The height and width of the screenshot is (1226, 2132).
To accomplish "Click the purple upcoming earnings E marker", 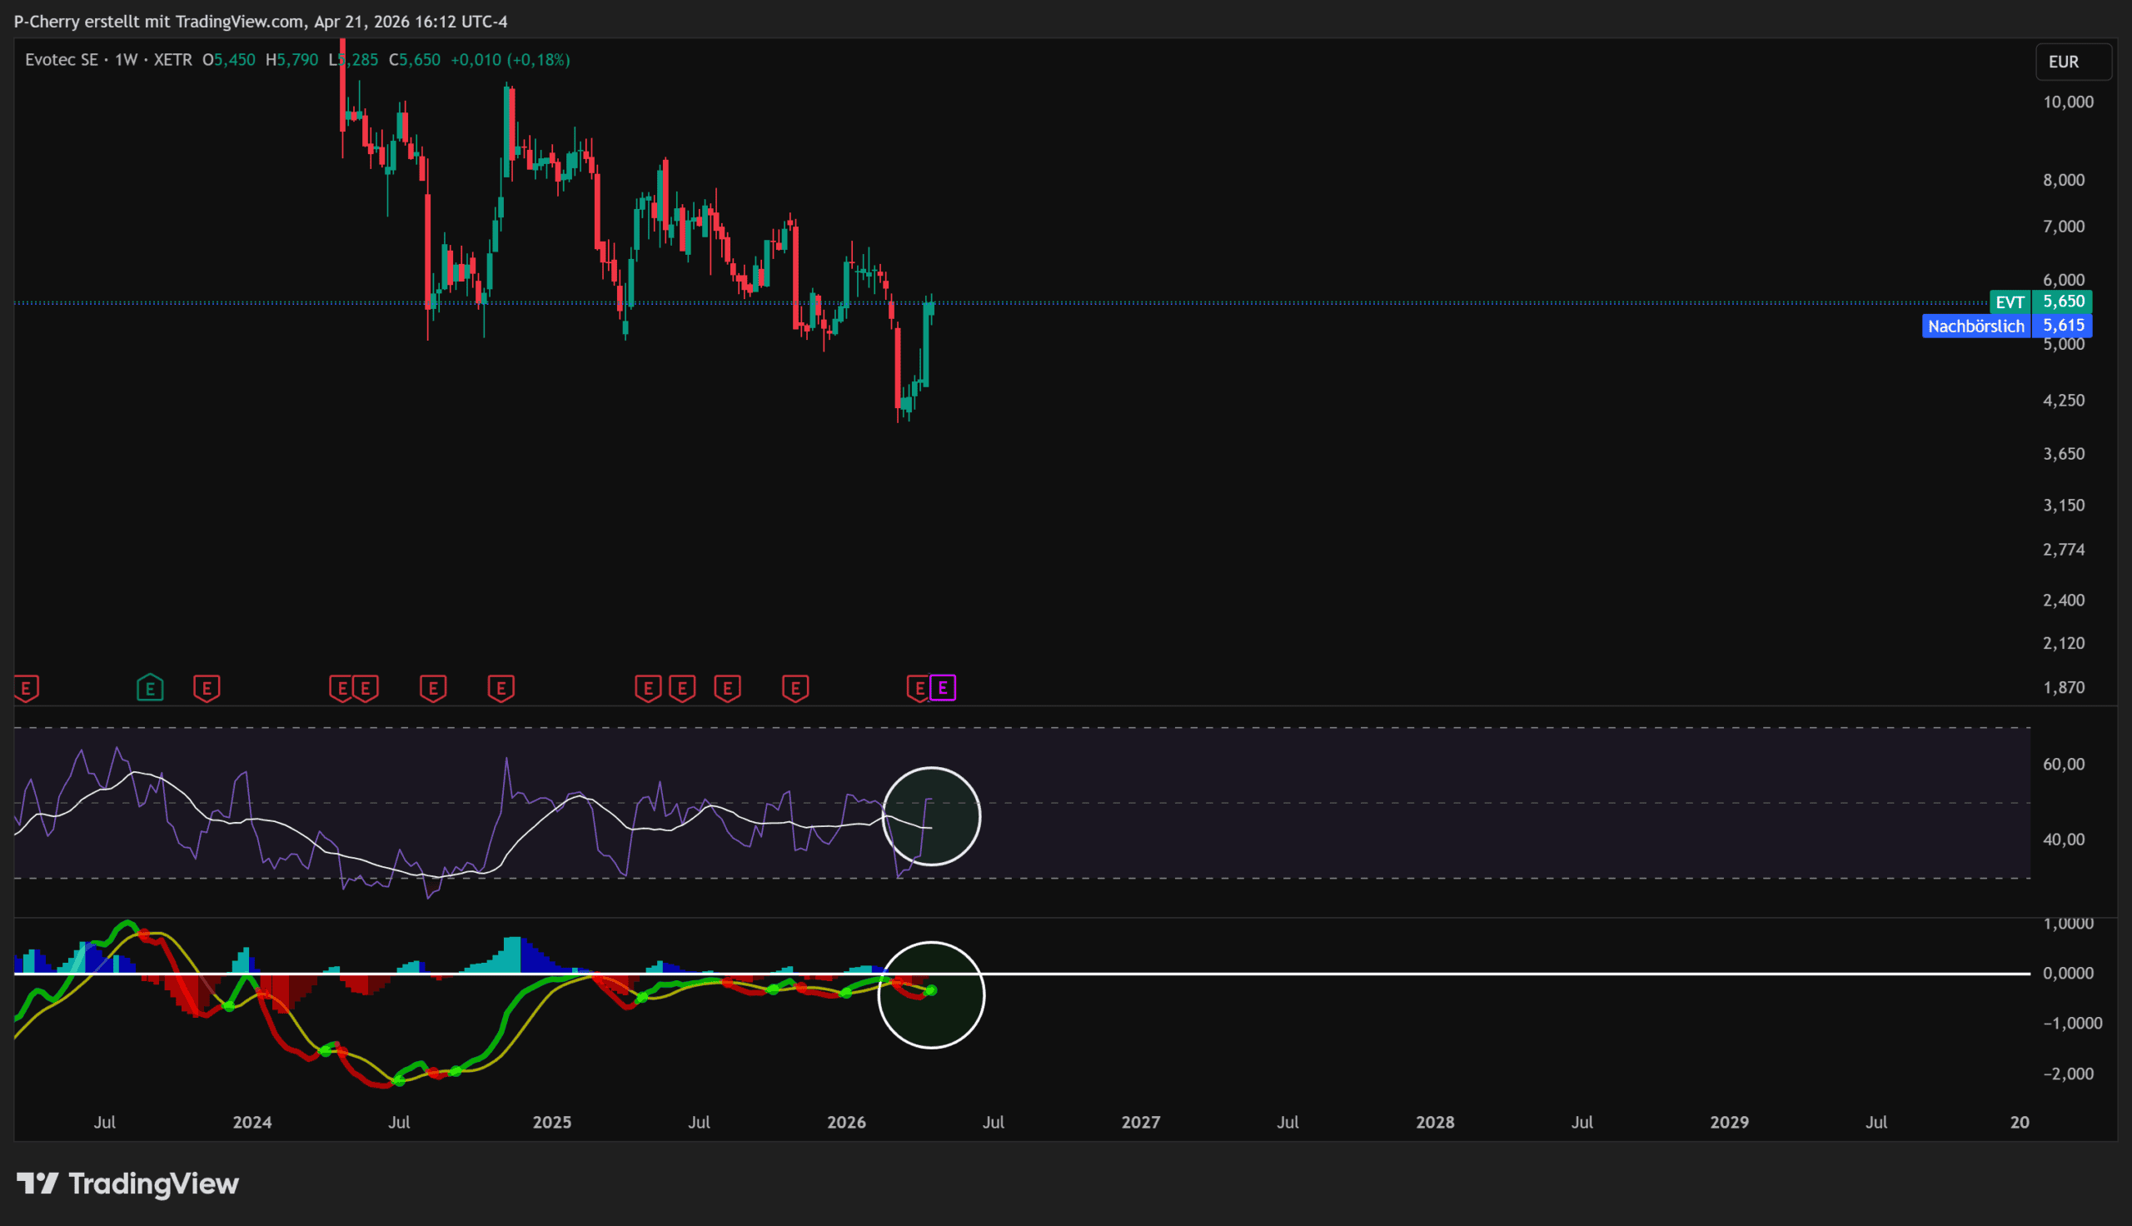I will click(943, 688).
